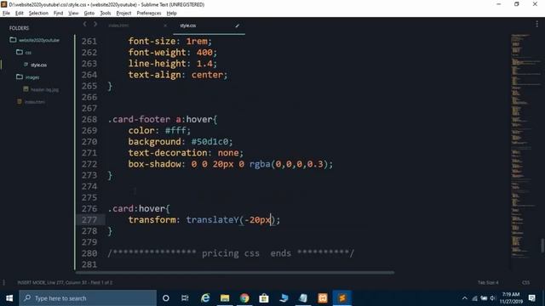The image size is (545, 306).
Task: Change the CSS syntax selector in status bar
Action: click(x=526, y=282)
